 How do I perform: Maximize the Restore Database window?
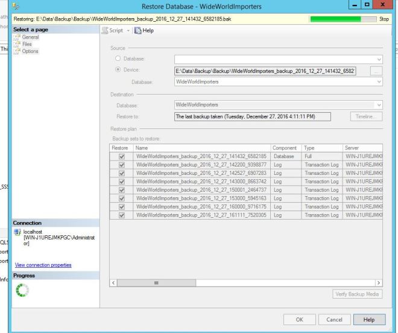point(367,5)
